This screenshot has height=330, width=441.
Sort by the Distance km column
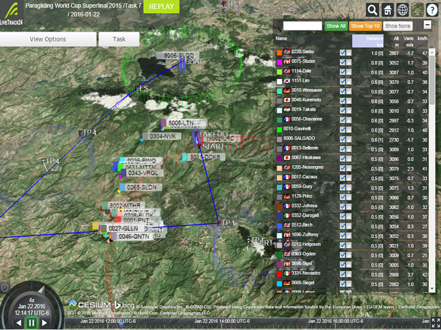pyautogui.click(x=374, y=40)
